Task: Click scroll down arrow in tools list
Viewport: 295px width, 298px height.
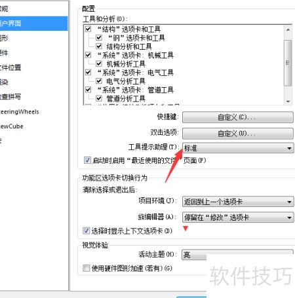Action: [288, 102]
